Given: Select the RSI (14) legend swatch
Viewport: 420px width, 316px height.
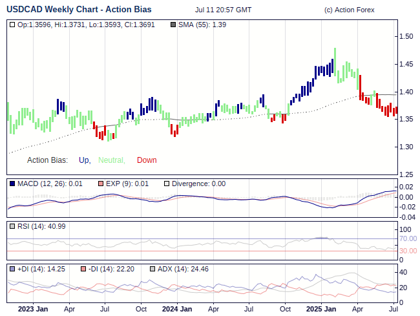Looking at the screenshot, I should click(x=12, y=226).
